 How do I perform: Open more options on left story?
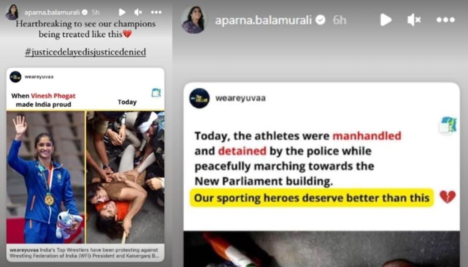(156, 12)
